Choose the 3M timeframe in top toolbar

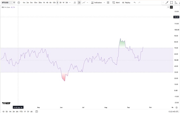click(x=67, y=3)
